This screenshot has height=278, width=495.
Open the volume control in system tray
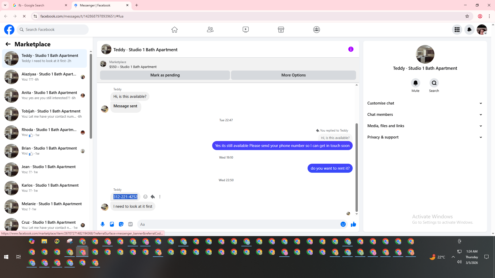[459, 262]
